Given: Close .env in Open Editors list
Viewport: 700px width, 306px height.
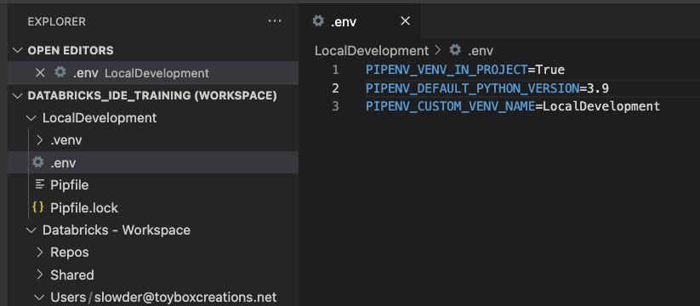Looking at the screenshot, I should (40, 73).
